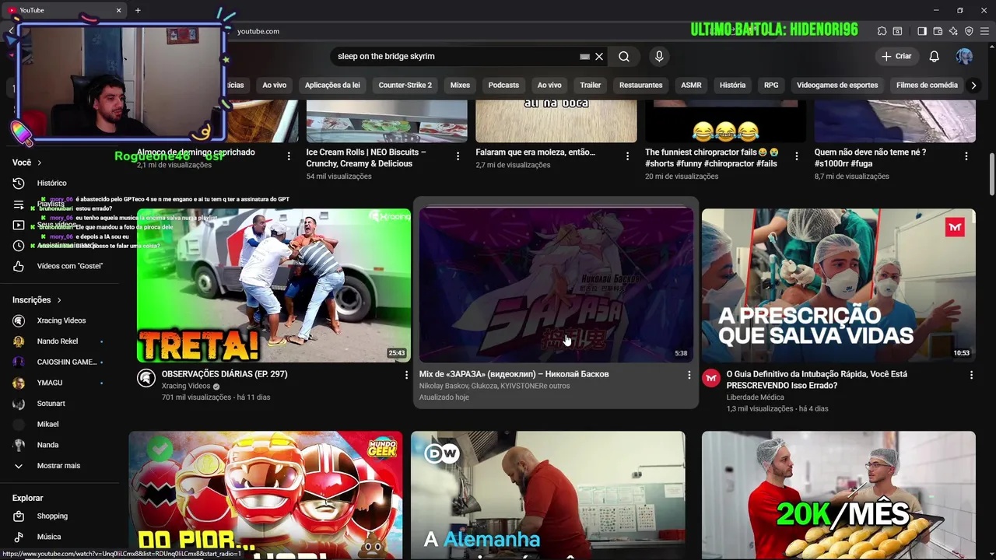Select the Counter-Strike 2 chip

click(405, 85)
